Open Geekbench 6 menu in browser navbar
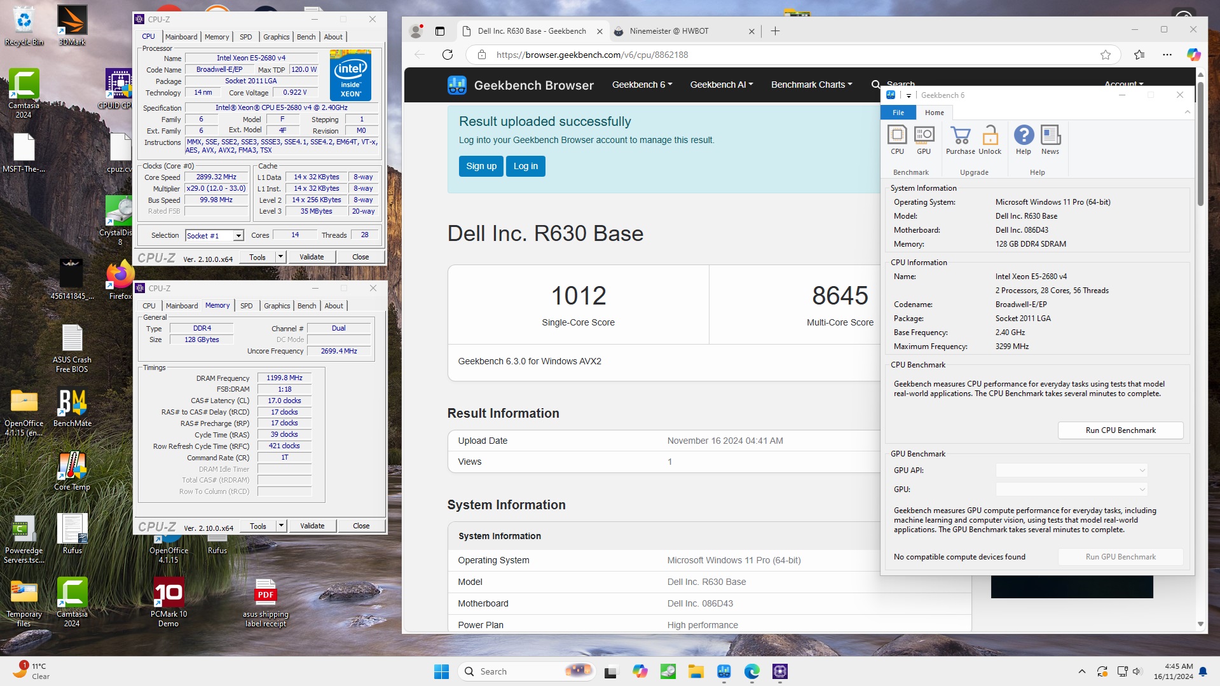Viewport: 1220px width, 686px height. point(642,85)
